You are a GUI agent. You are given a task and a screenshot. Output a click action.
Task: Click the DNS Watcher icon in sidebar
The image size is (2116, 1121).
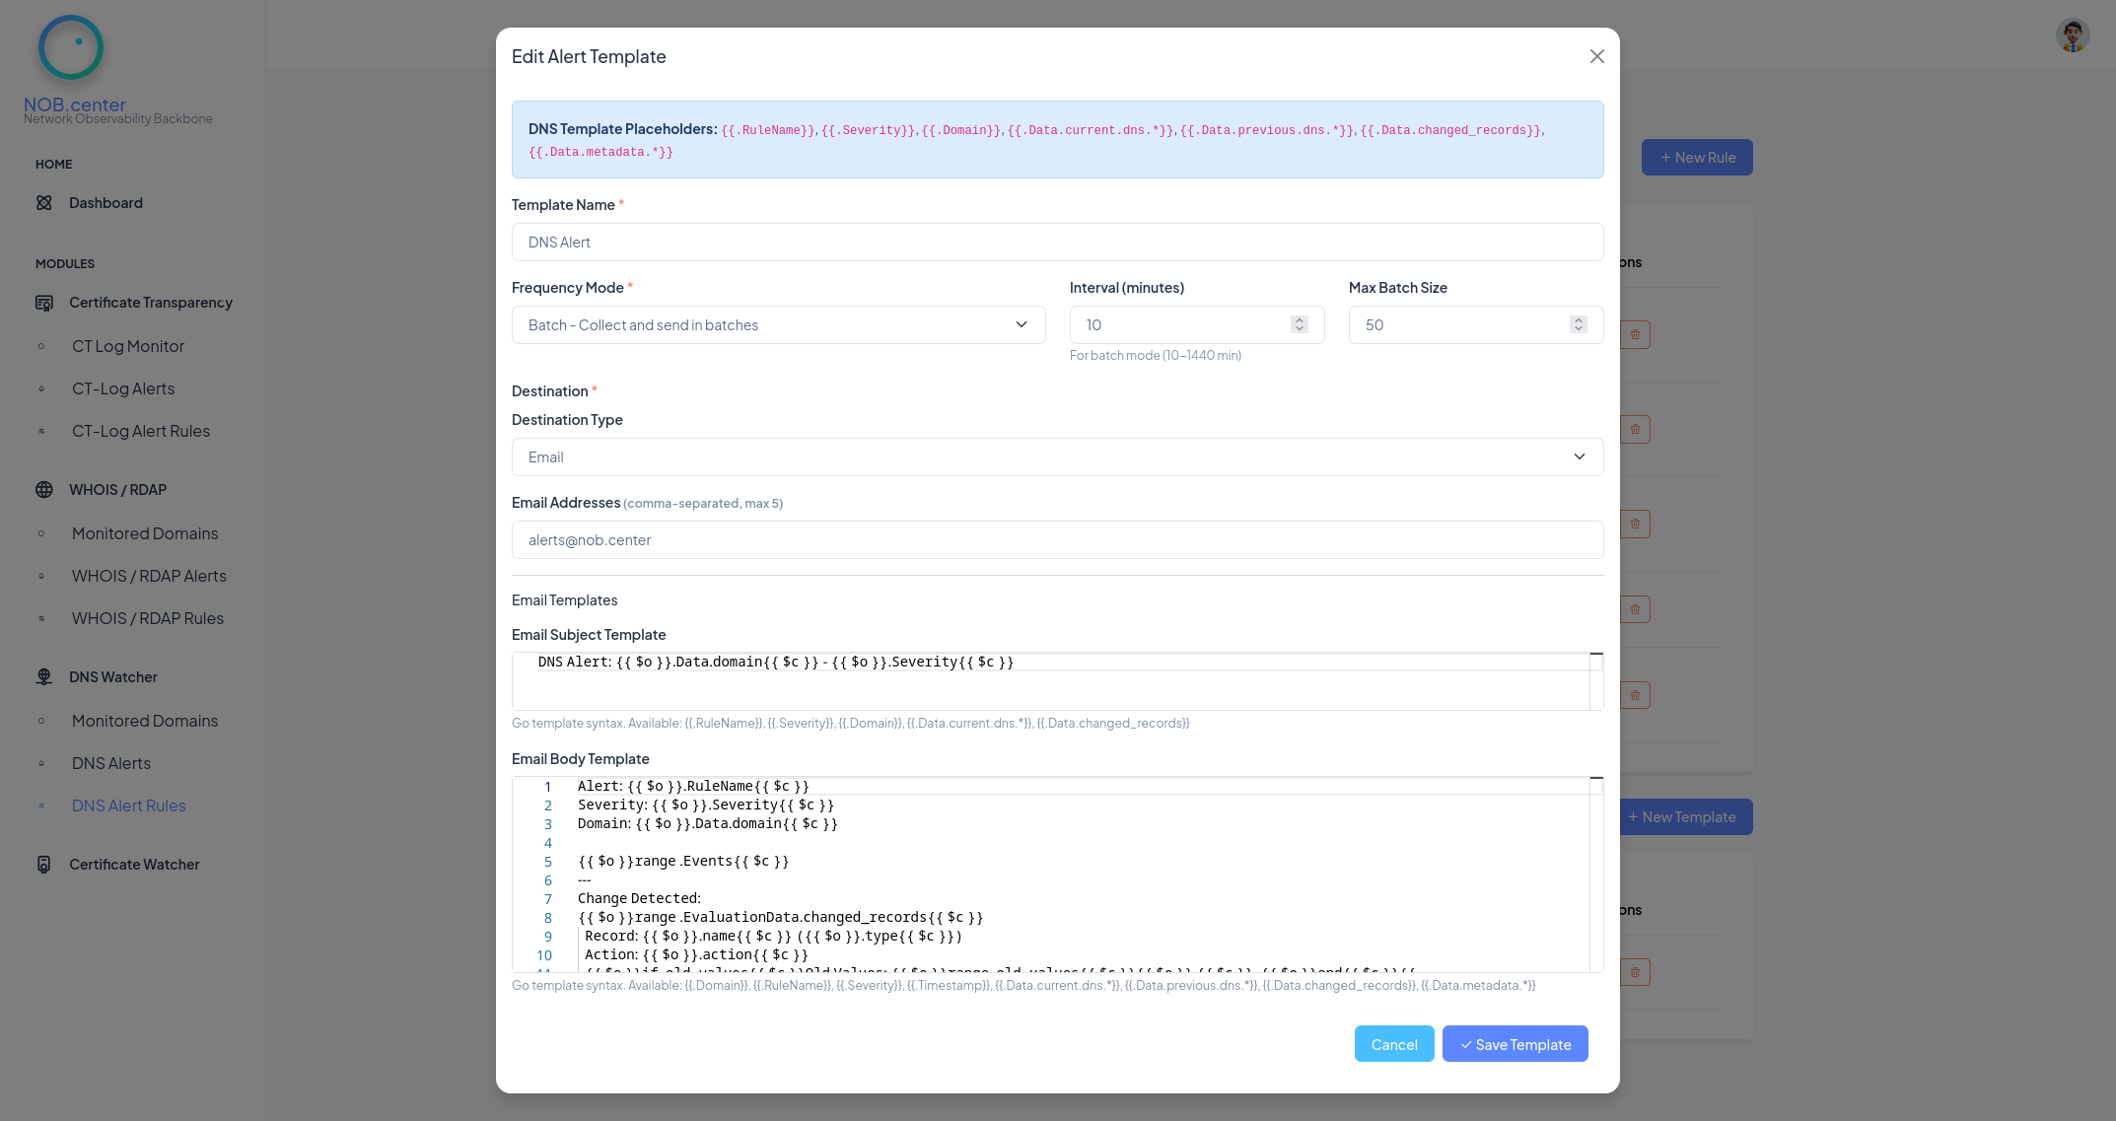click(44, 676)
